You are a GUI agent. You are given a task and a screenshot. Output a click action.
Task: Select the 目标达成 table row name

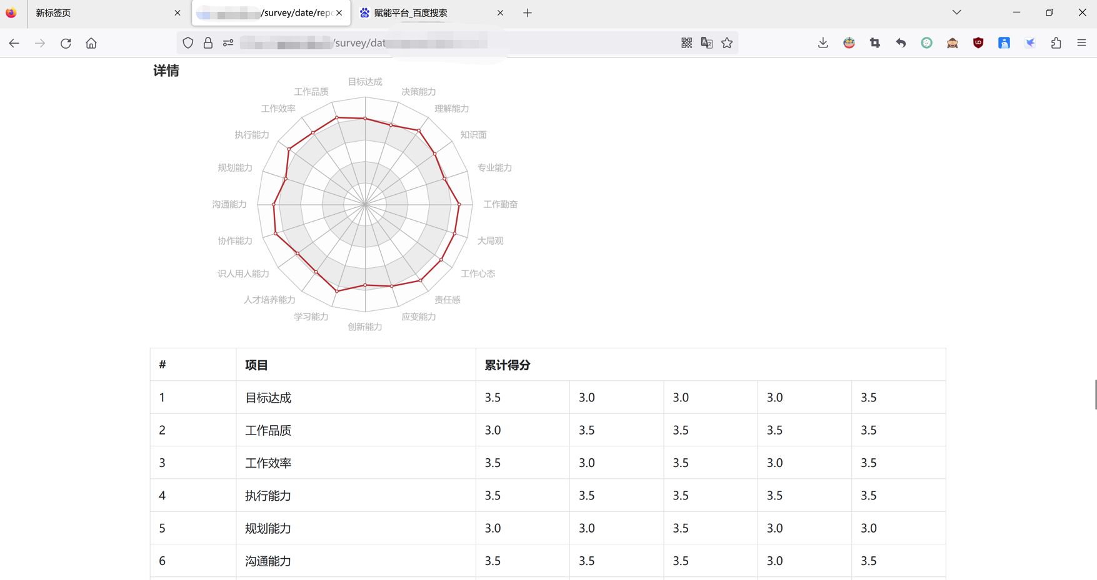268,398
